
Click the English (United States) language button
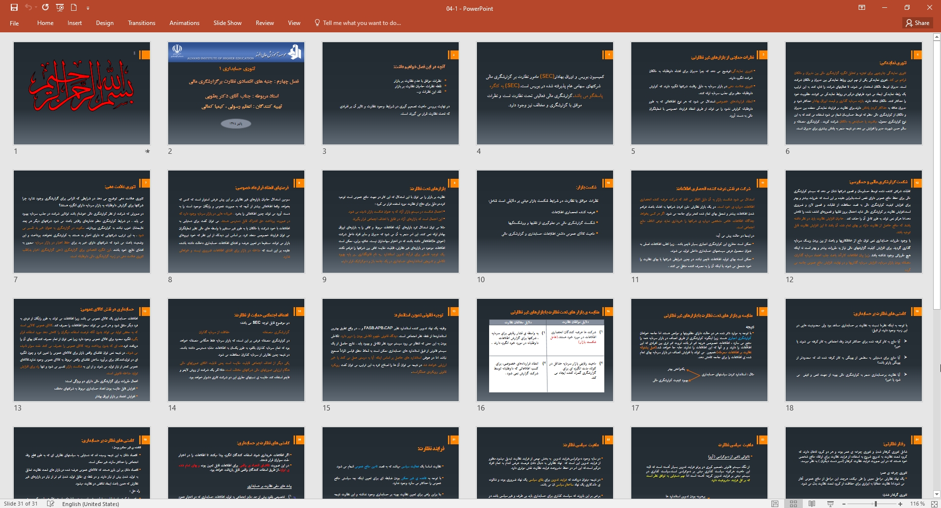[x=90, y=504]
